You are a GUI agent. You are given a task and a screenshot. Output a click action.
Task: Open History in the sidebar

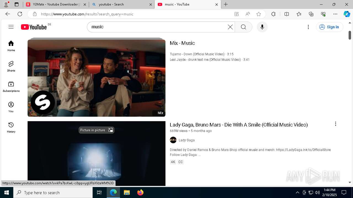click(11, 127)
